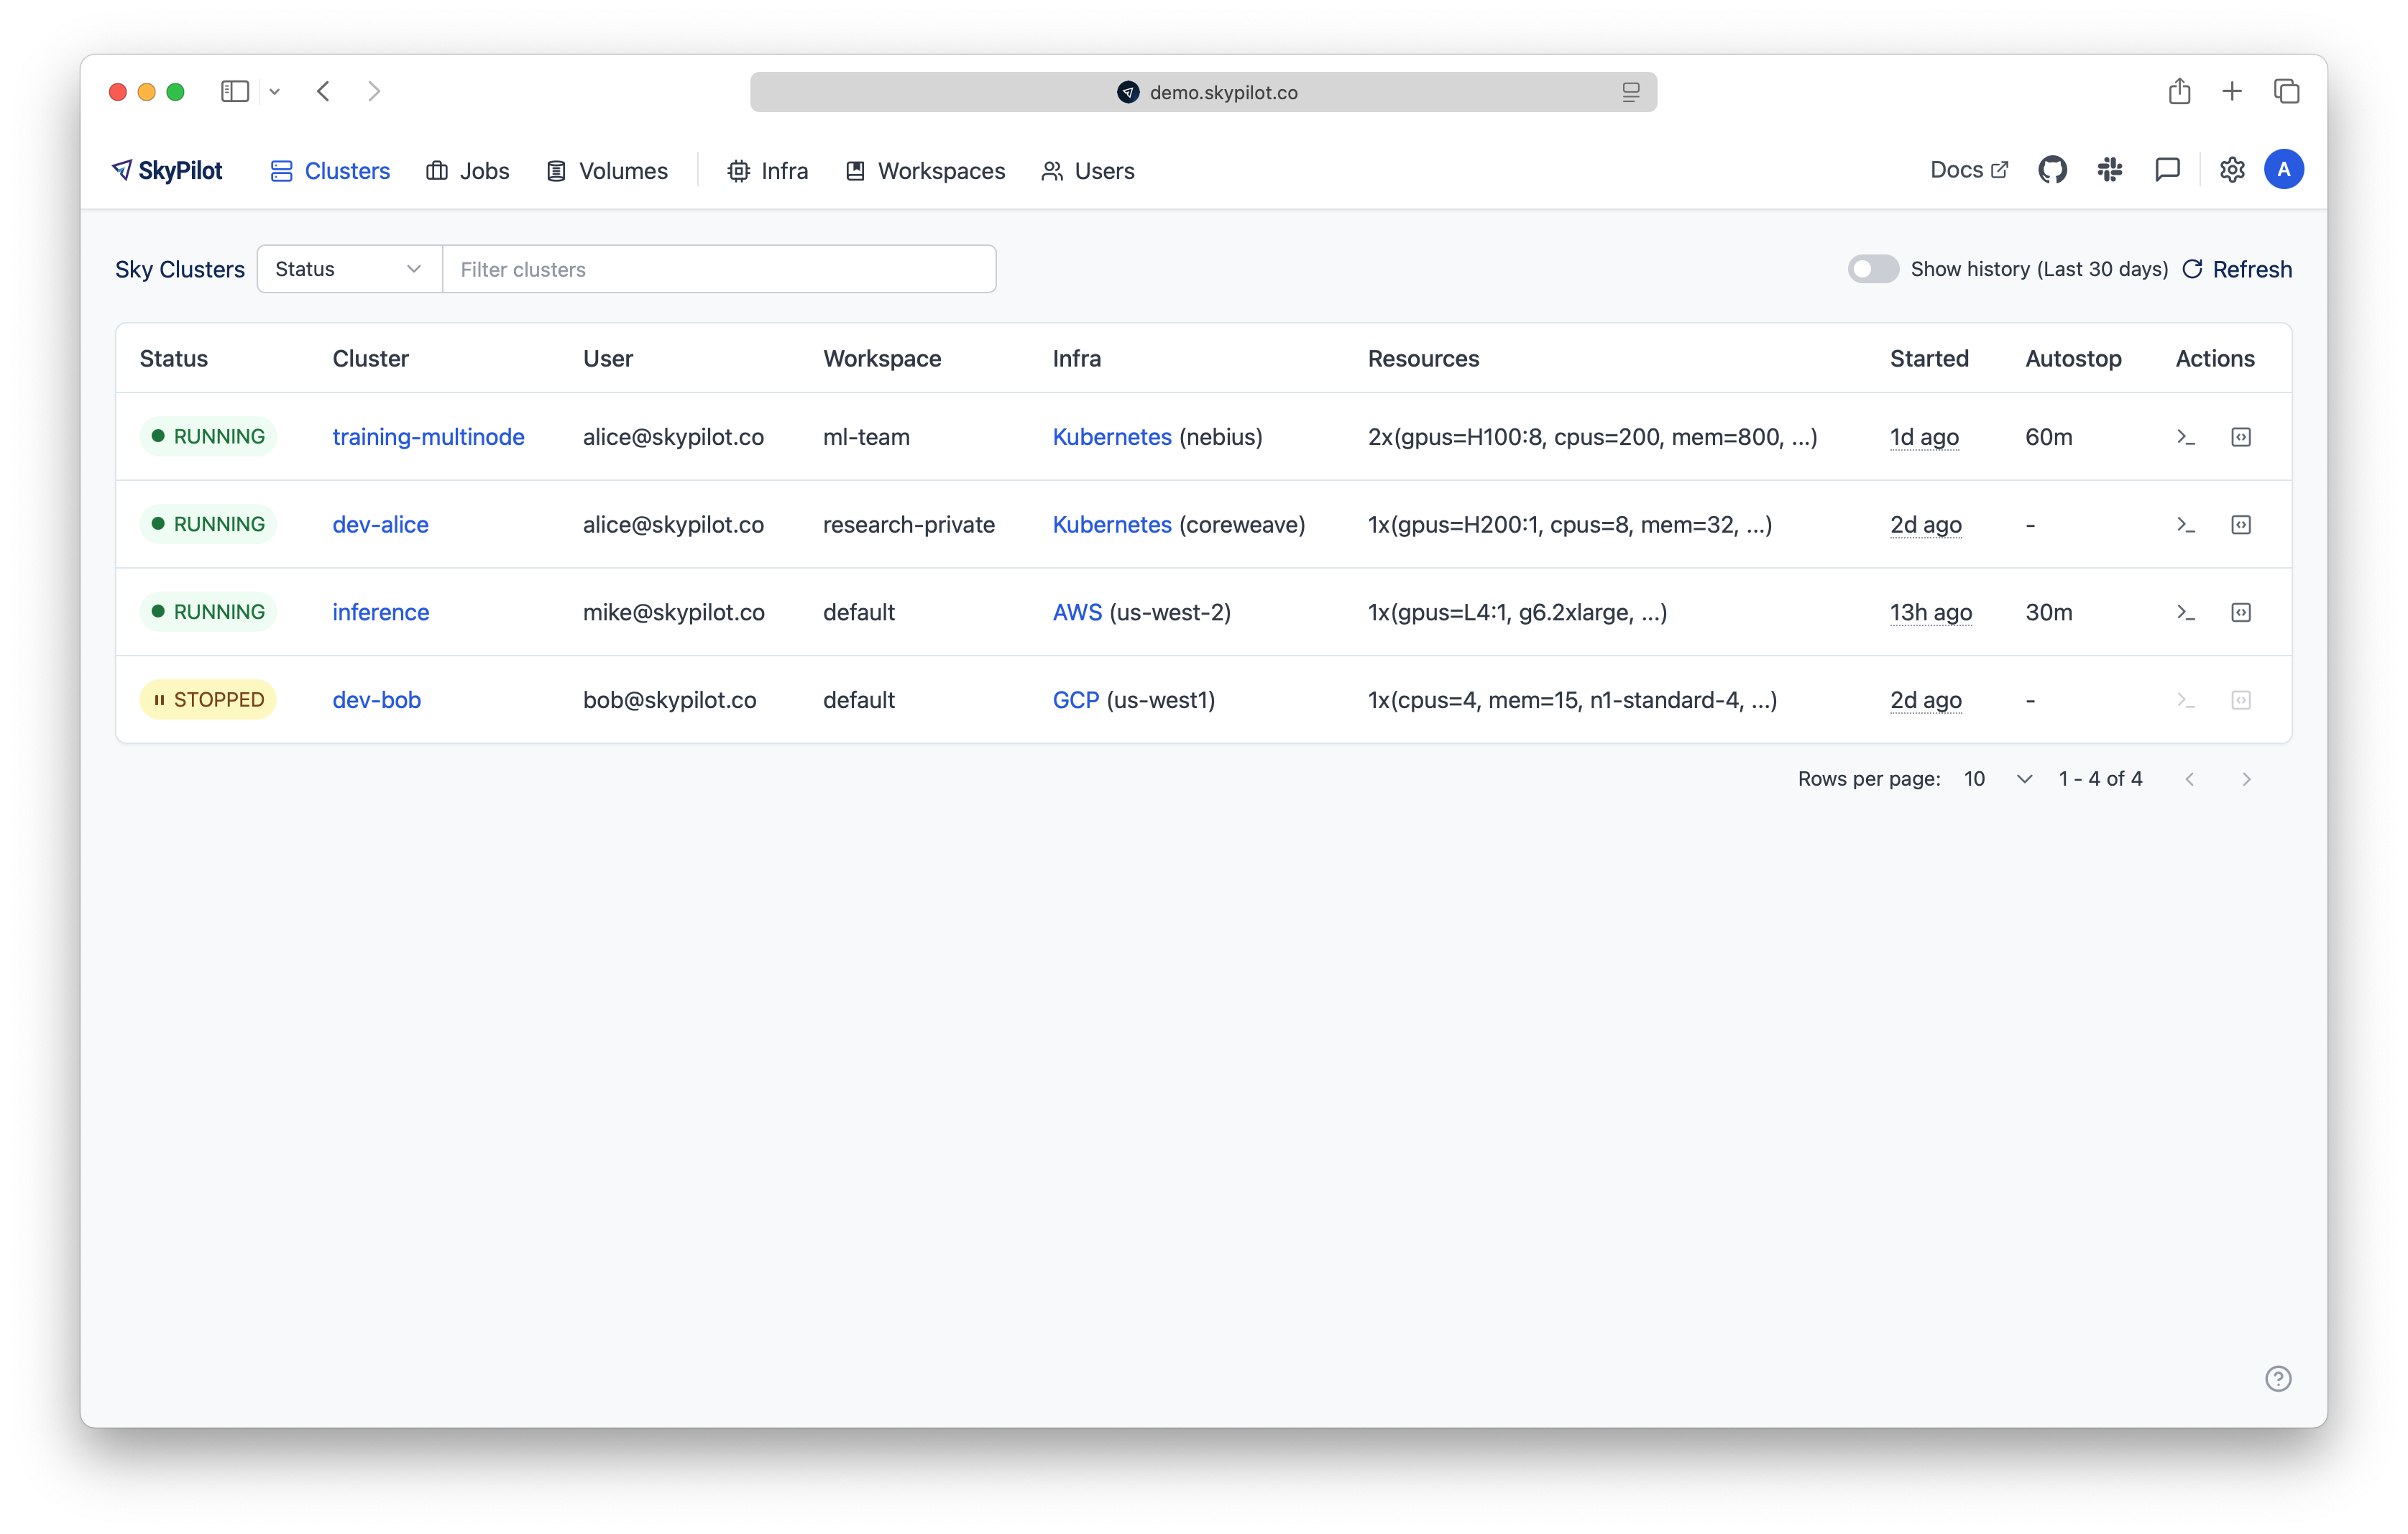Click research-private workspace cell
Screen dimensions: 2408x1534
click(x=909, y=525)
